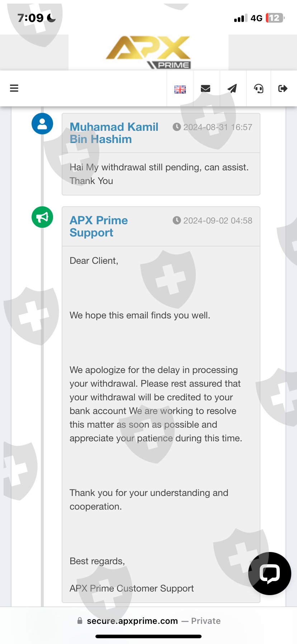
Task: Tap the secure.apxprime.com address bar
Action: [148, 621]
